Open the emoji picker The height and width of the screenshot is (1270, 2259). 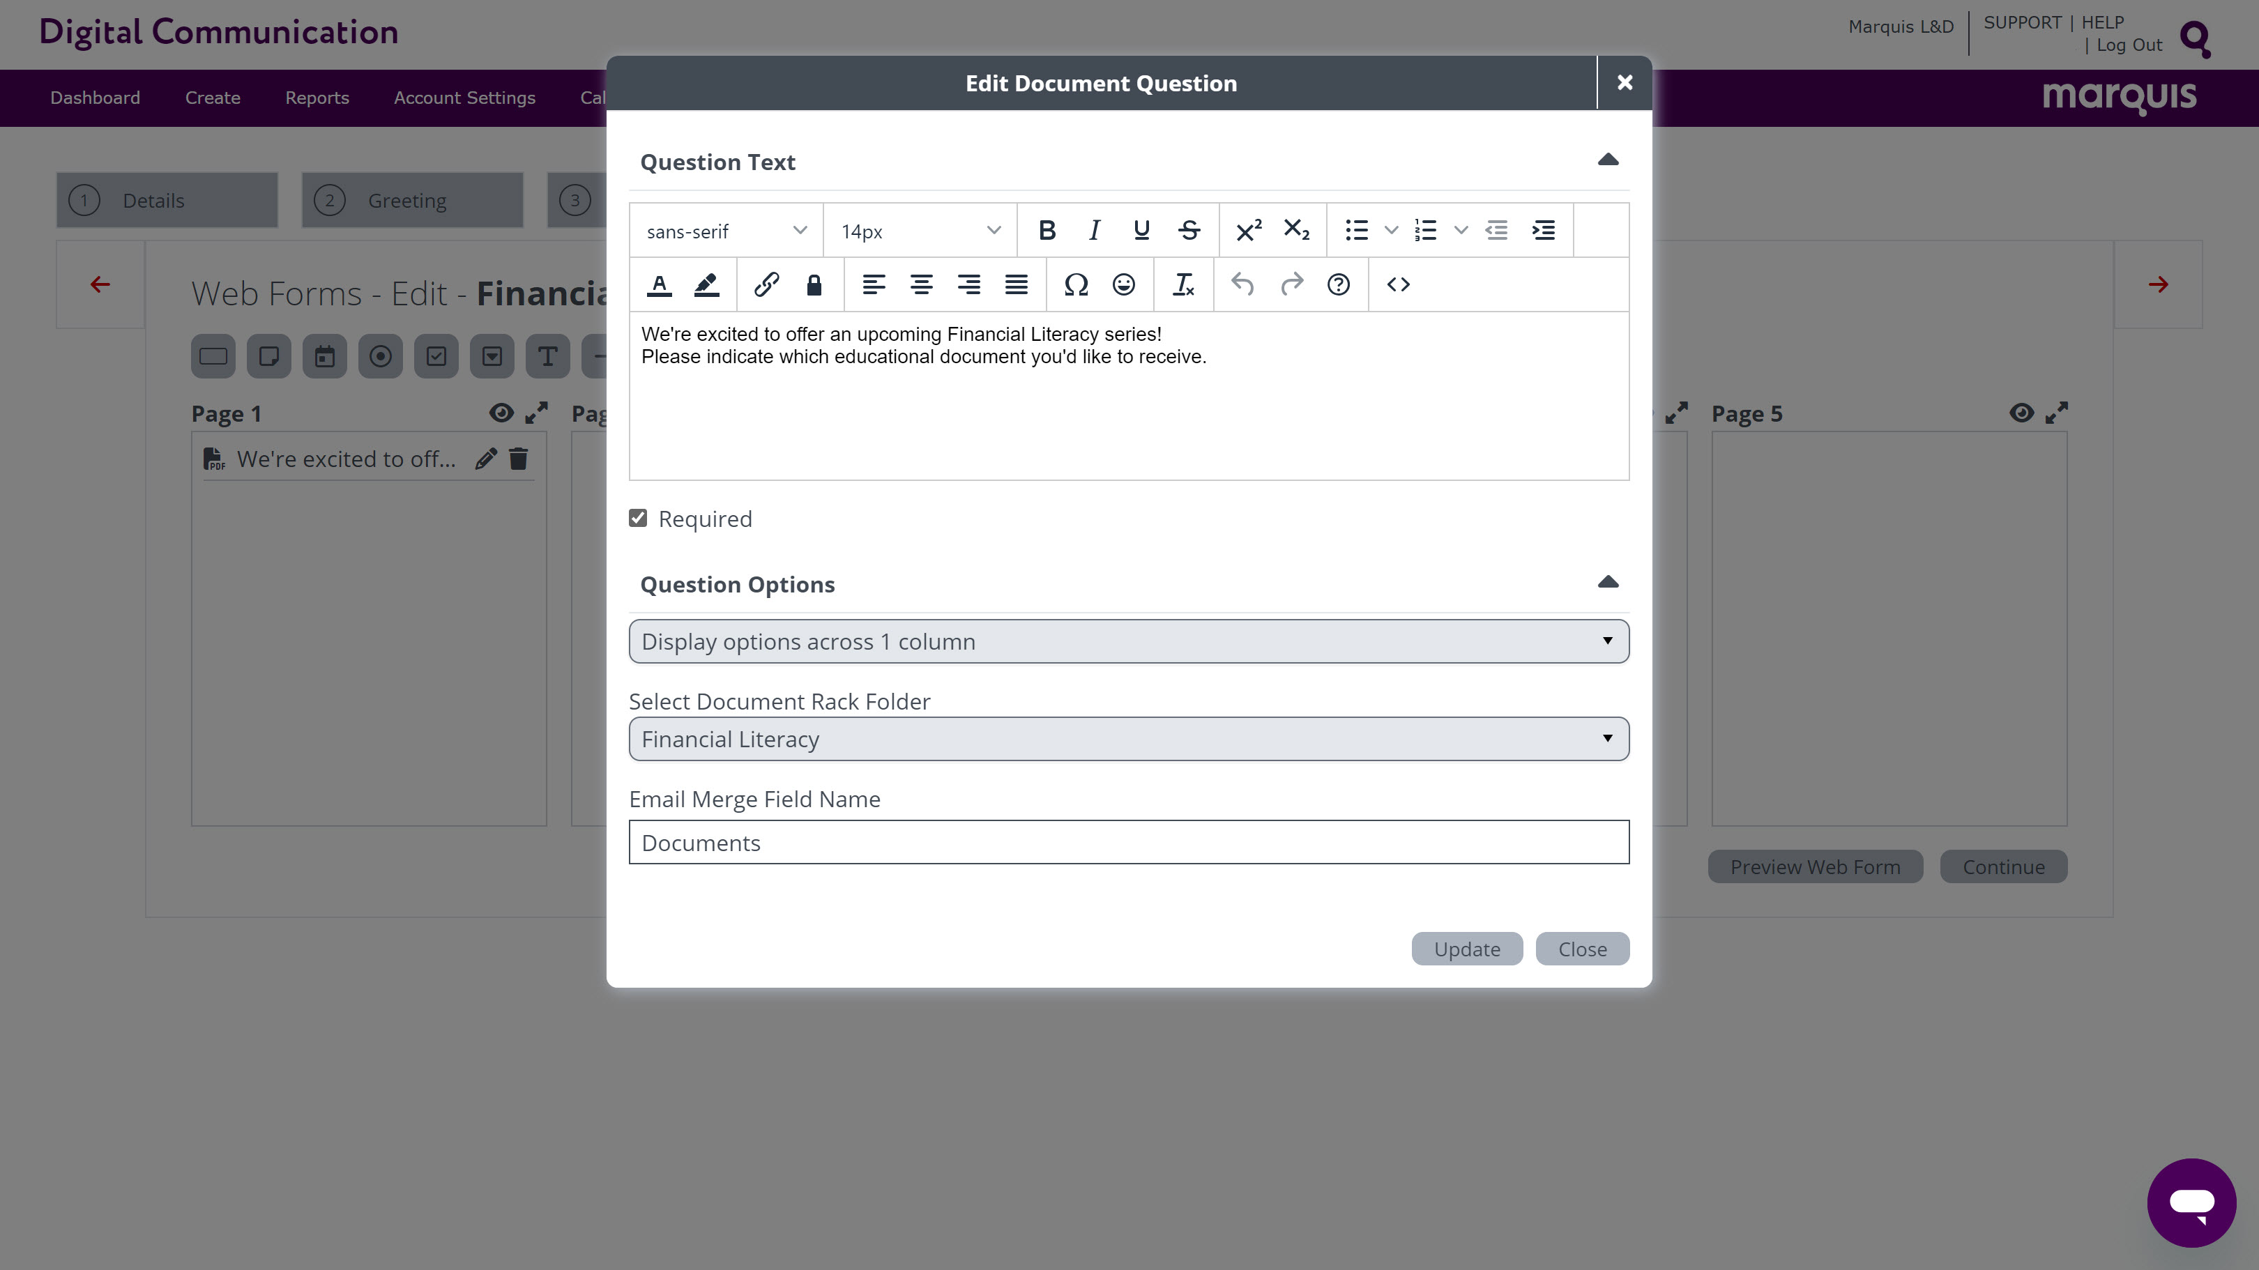(x=1123, y=285)
